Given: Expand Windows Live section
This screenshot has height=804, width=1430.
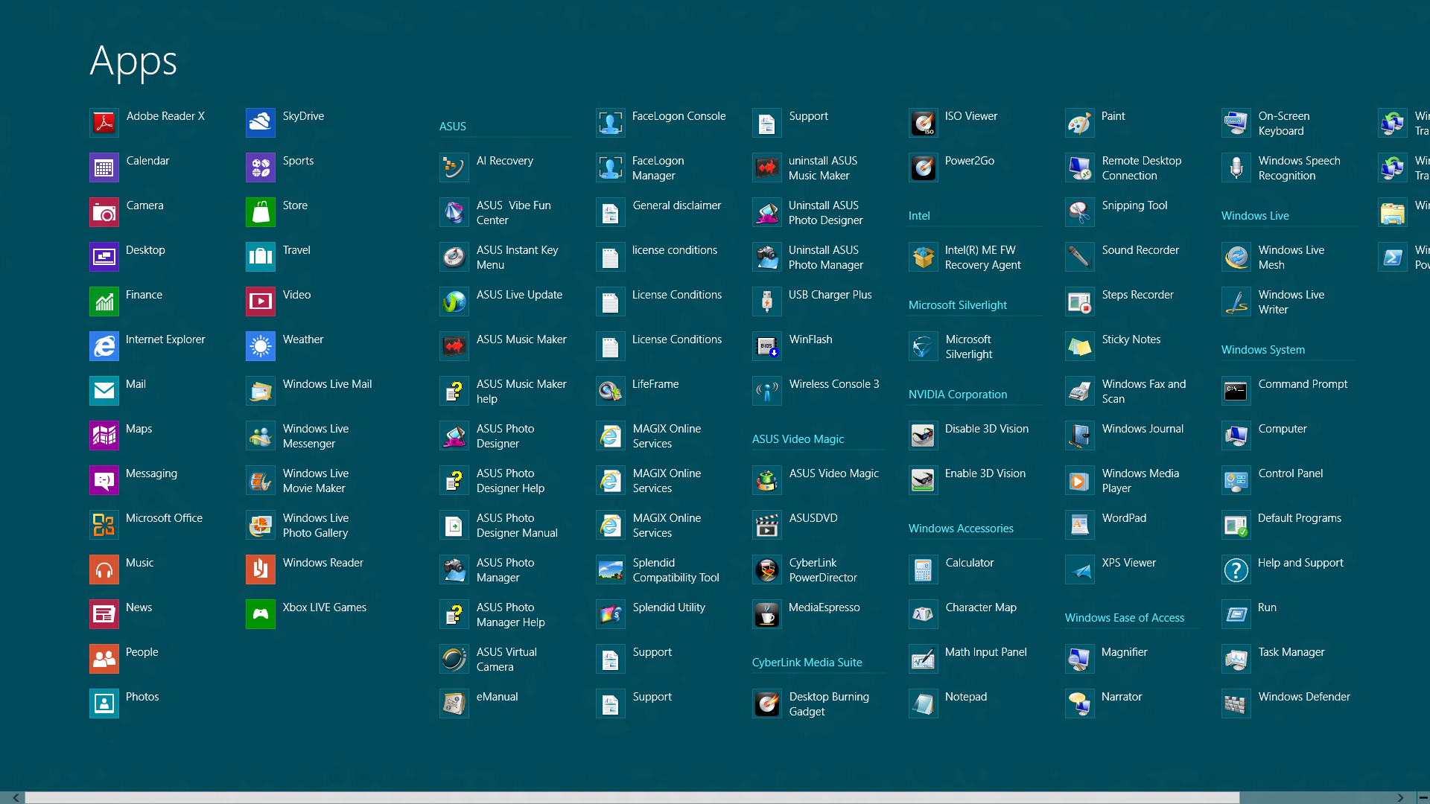Looking at the screenshot, I should [x=1255, y=215].
